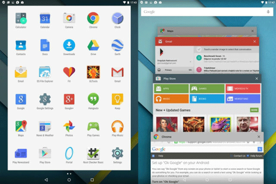This screenshot has height=184, width=276.
Task: Open the first game thumbnail with woman
Action: click(x=167, y=124)
